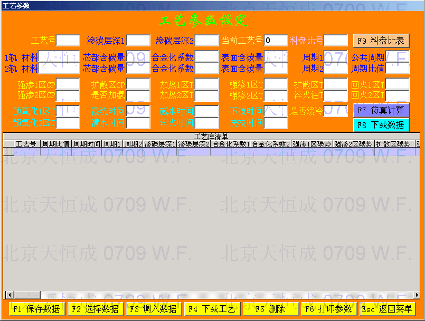Select the 料盘比号 input field
Image resolution: width=425 pixels, height=321 pixels.
coord(335,41)
